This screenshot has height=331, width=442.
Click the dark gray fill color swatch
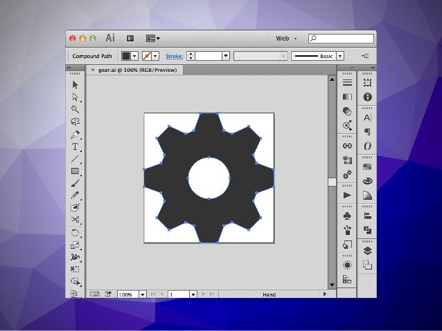tap(126, 56)
